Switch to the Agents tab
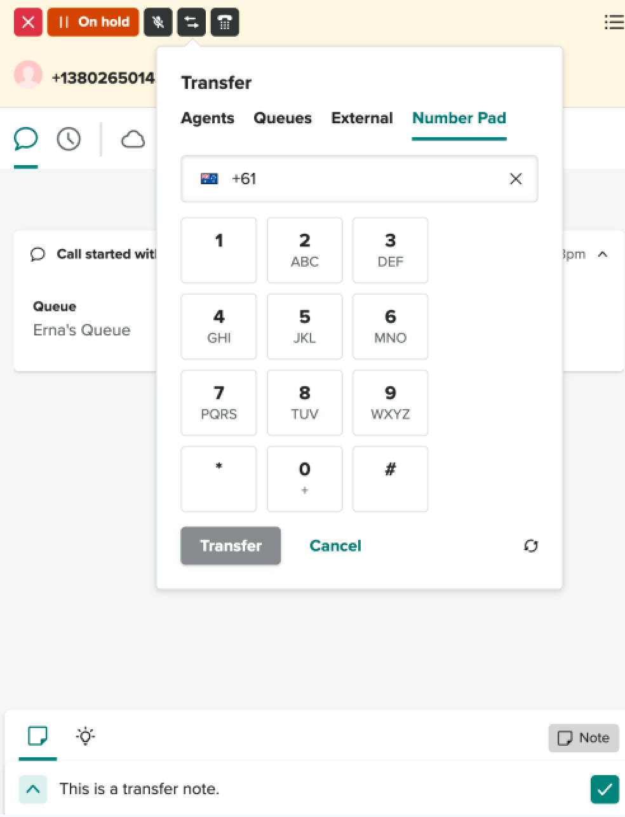This screenshot has height=817, width=625. 208,118
